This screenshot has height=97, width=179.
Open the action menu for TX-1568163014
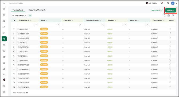170,60
